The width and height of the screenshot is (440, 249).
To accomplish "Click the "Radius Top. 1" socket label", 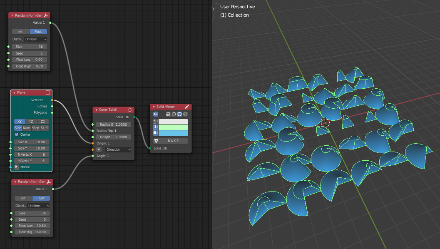I will (106, 131).
